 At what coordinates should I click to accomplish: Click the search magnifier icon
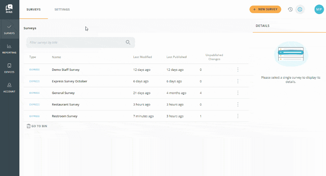(128, 42)
